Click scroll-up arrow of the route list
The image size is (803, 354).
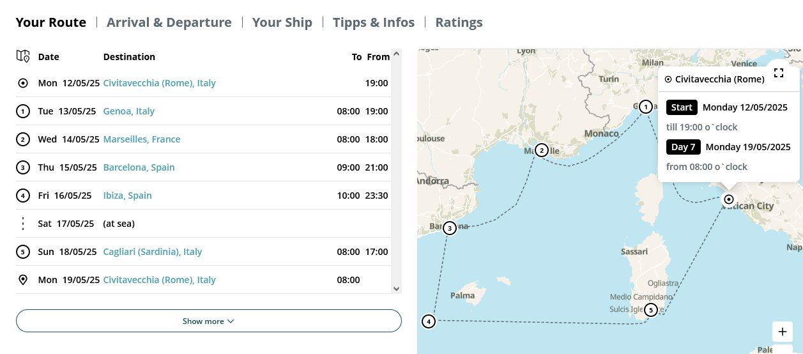(396, 54)
